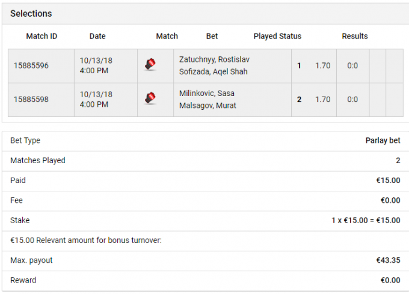Image resolution: width=409 pixels, height=294 pixels.
Task: Click boxing glove icon for match 15885596
Action: tap(150, 64)
